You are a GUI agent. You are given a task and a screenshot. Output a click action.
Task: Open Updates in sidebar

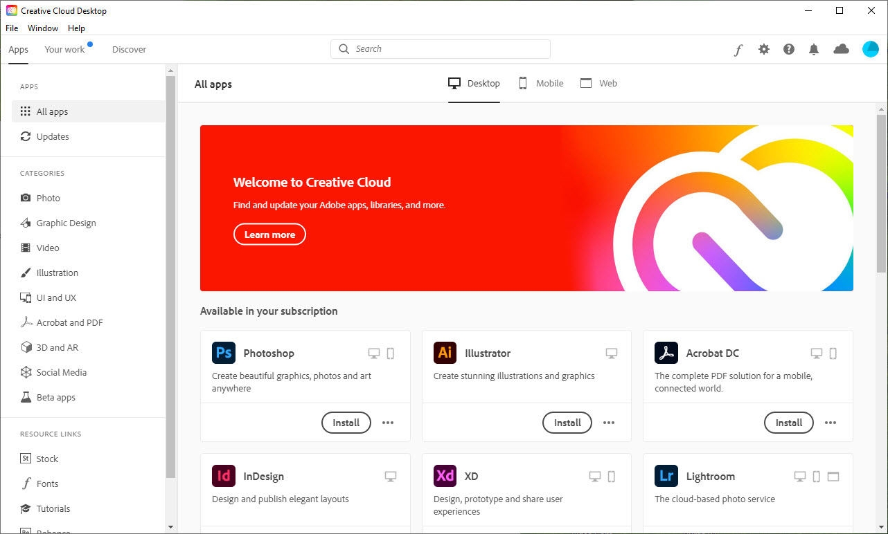tap(88, 136)
